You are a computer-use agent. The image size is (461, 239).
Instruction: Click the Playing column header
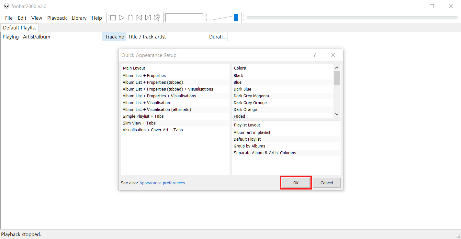click(11, 37)
